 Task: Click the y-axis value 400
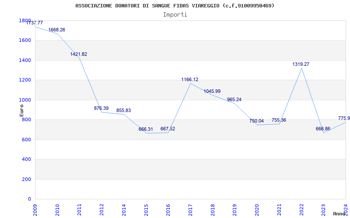pyautogui.click(x=27, y=160)
